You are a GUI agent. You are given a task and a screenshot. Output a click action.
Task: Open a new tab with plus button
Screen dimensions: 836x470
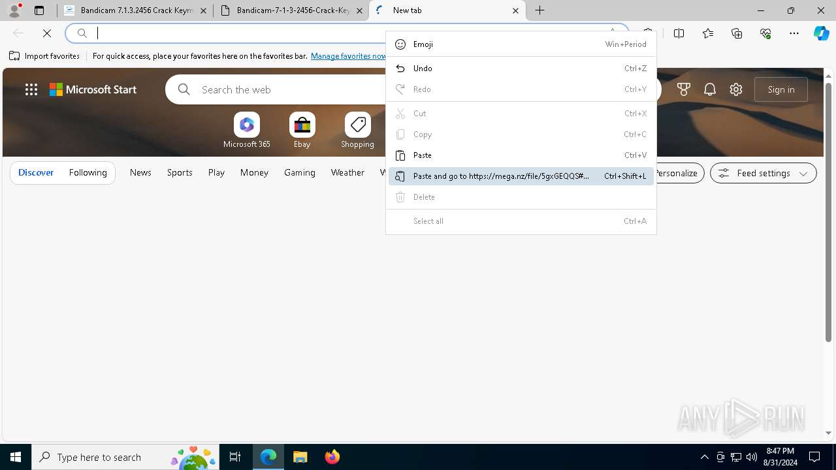click(539, 10)
